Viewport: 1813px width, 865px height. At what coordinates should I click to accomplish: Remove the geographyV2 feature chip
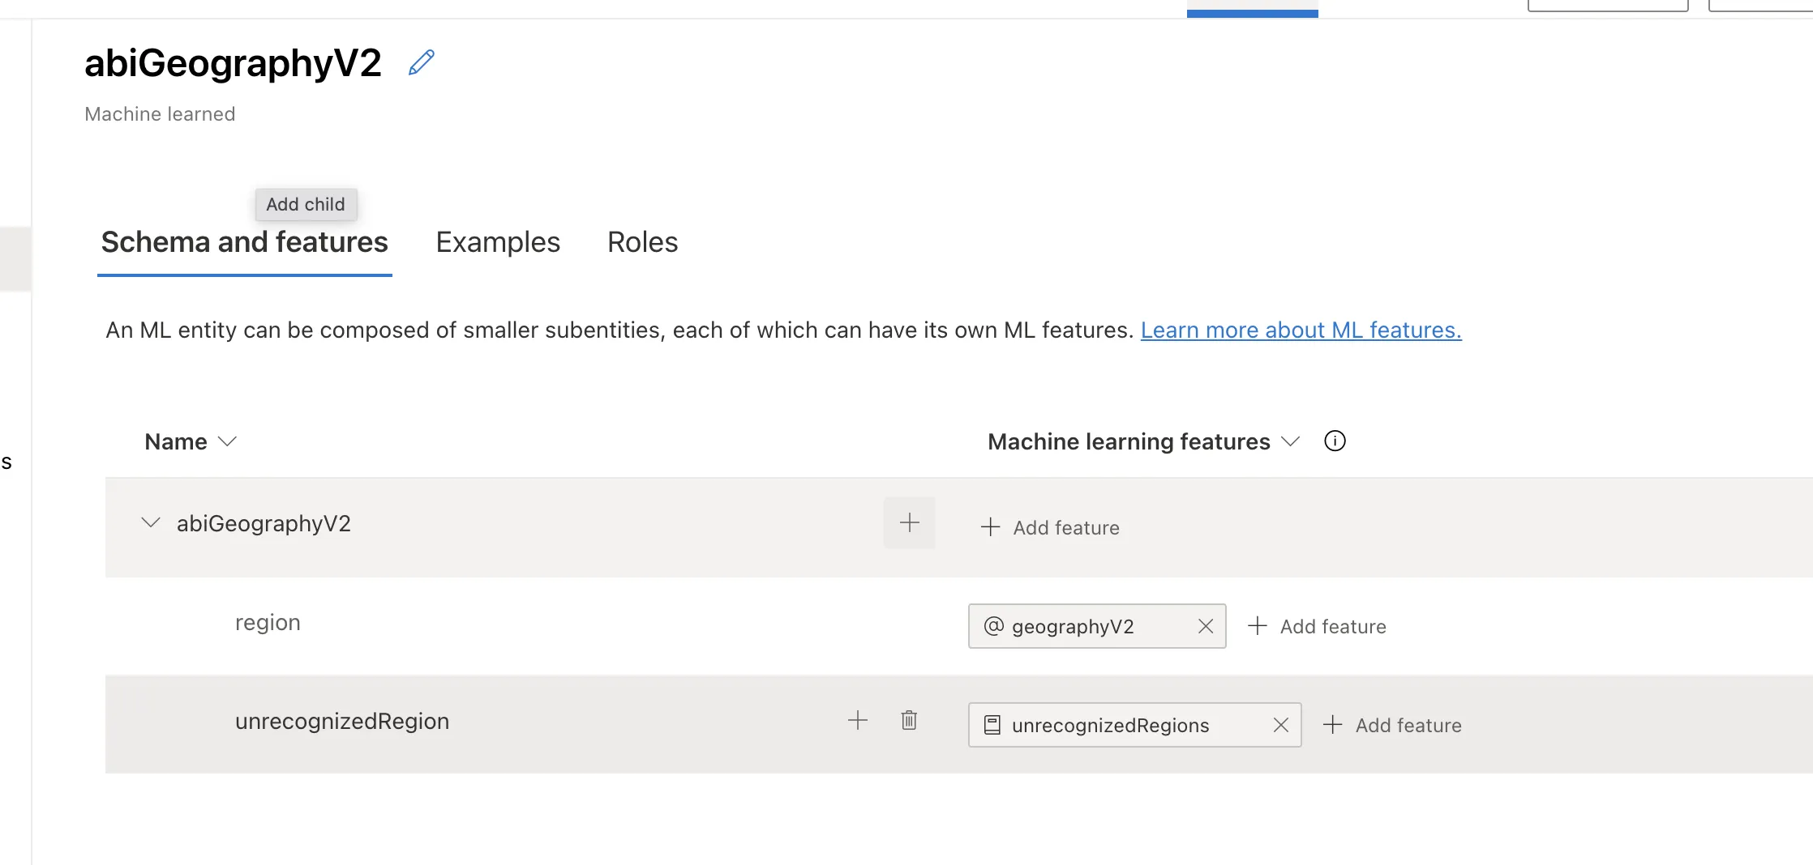(x=1205, y=626)
